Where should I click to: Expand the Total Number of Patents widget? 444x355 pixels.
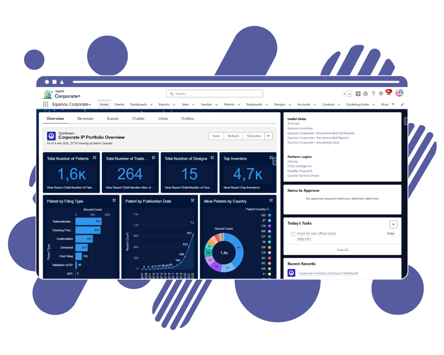tap(94, 157)
